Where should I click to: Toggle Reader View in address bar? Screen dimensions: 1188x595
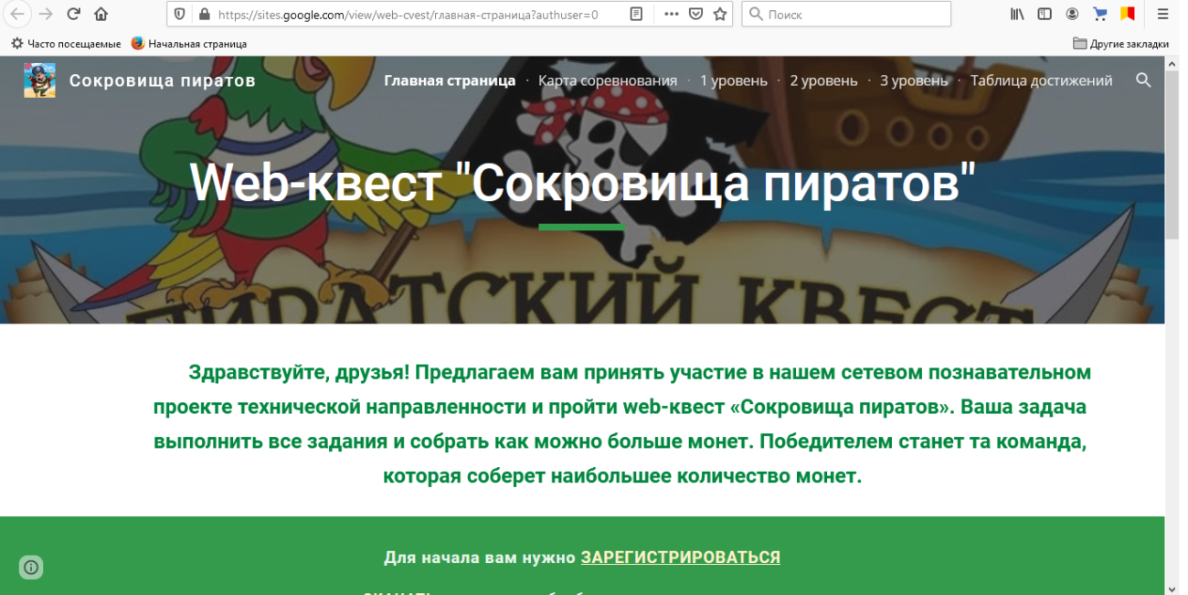pos(636,15)
